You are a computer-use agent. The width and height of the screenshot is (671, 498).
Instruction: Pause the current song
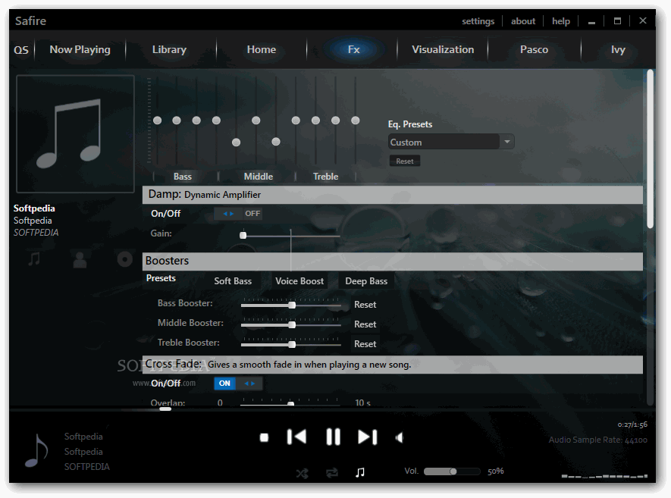(333, 437)
